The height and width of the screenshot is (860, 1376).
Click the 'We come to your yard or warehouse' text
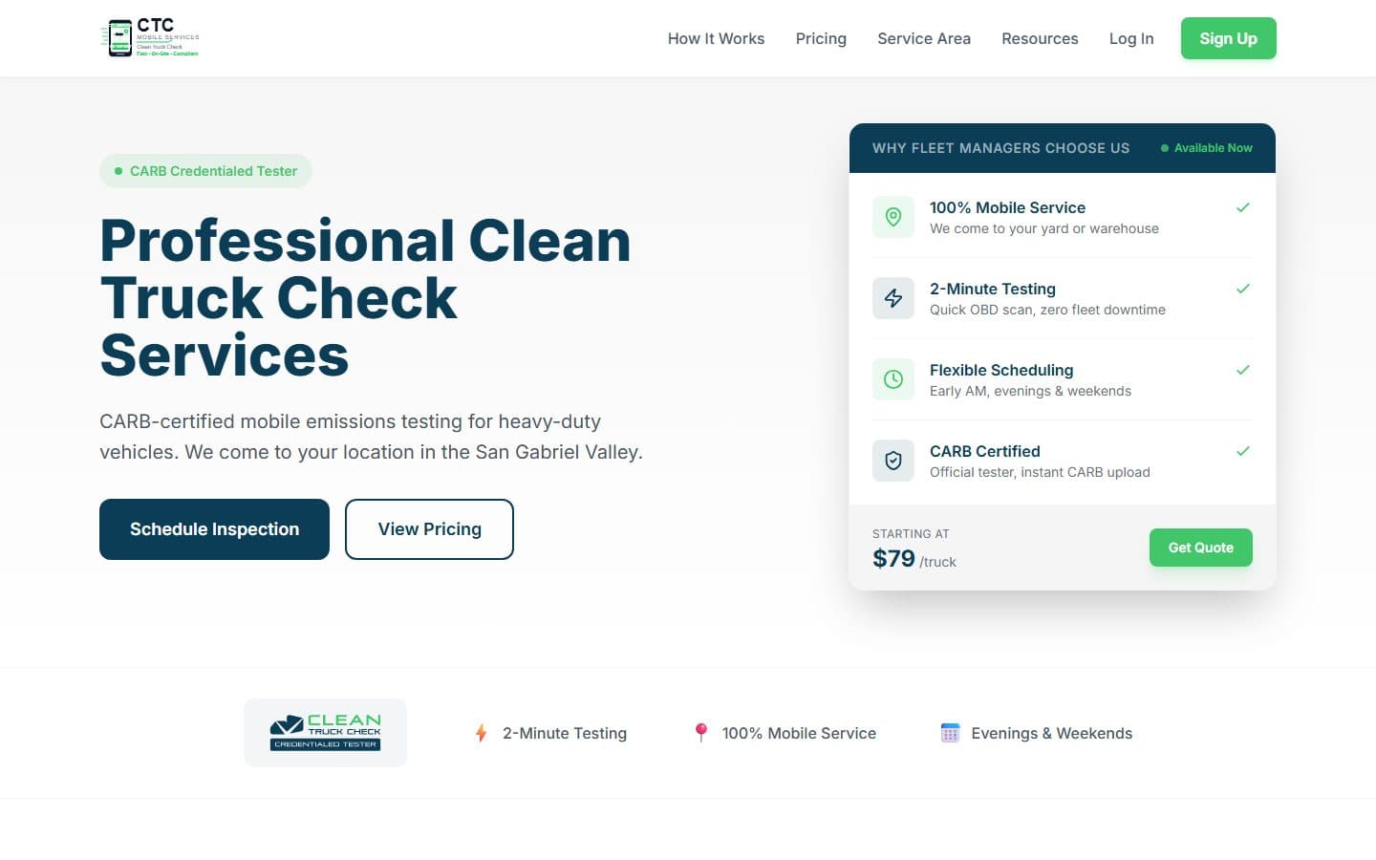click(x=1044, y=228)
